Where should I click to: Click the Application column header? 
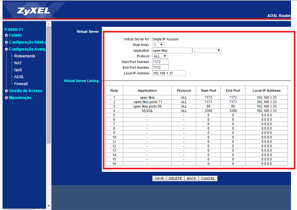click(147, 90)
